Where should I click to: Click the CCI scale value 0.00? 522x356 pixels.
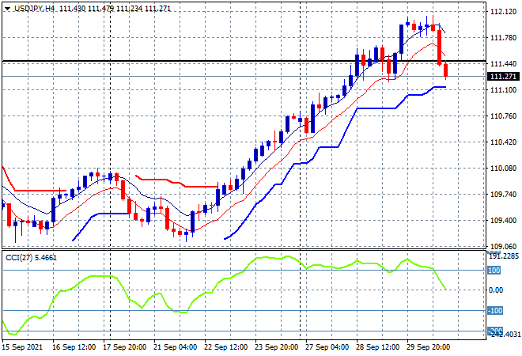pyautogui.click(x=496, y=290)
